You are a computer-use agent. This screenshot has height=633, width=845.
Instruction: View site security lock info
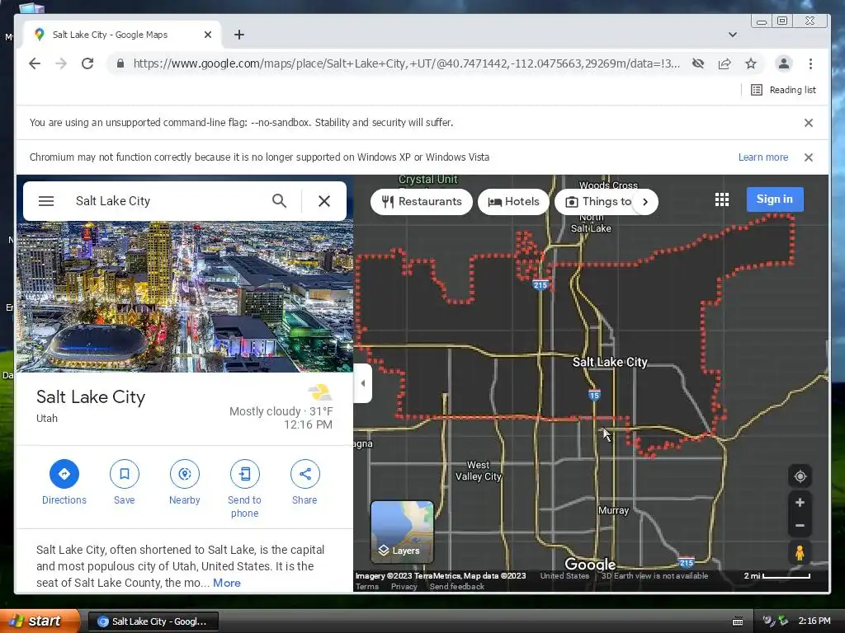coord(120,63)
